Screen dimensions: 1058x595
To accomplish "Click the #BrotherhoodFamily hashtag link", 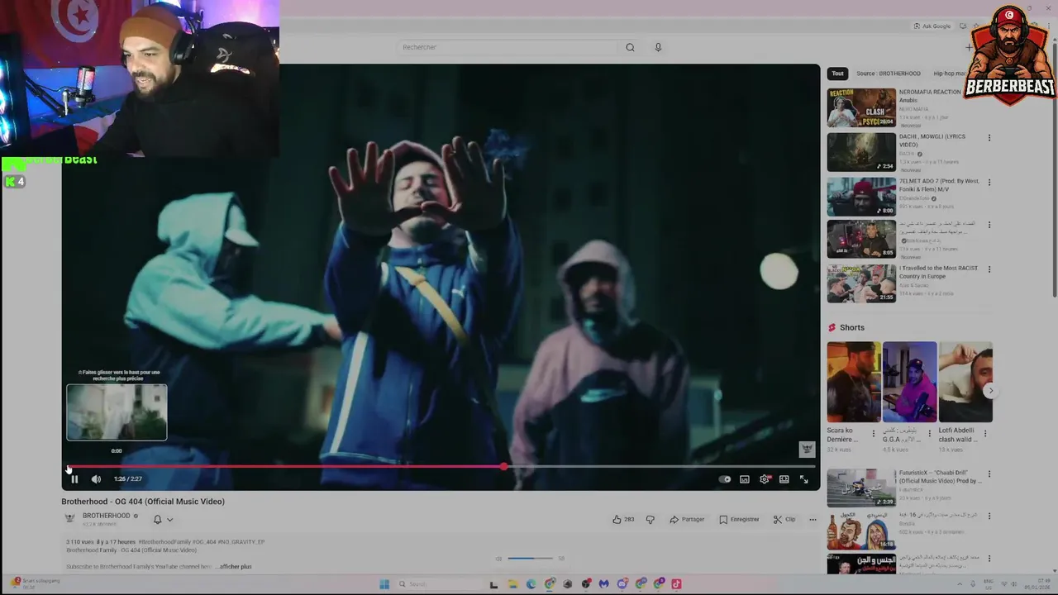I will [164, 542].
